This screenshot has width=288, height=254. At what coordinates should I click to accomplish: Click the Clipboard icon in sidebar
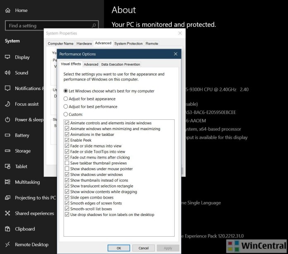click(x=7, y=229)
